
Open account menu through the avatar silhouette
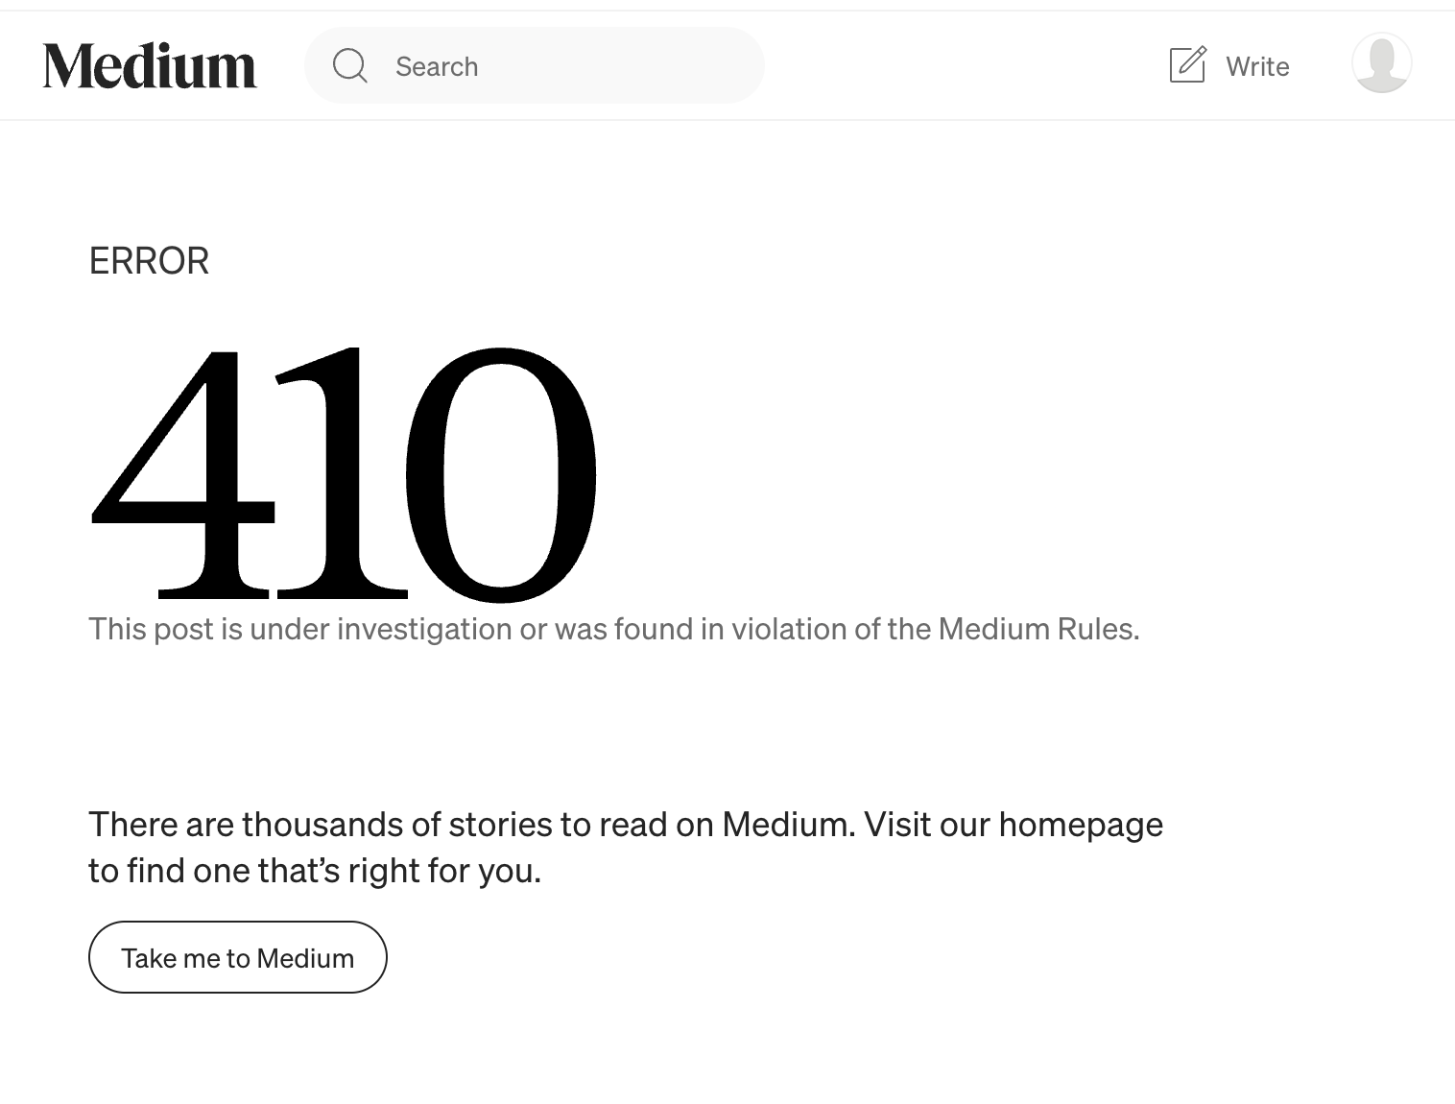click(x=1382, y=62)
